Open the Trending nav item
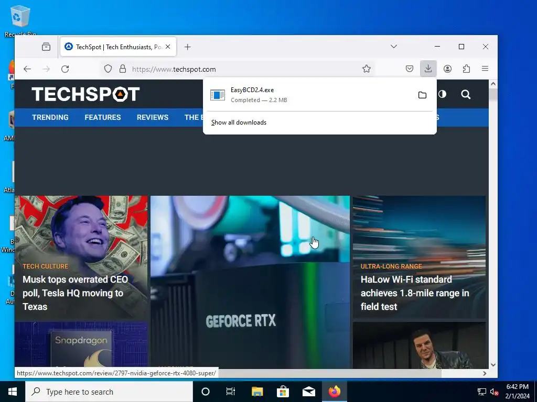 point(50,117)
